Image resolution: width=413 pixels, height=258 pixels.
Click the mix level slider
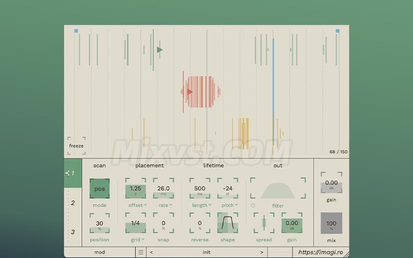tap(331, 223)
